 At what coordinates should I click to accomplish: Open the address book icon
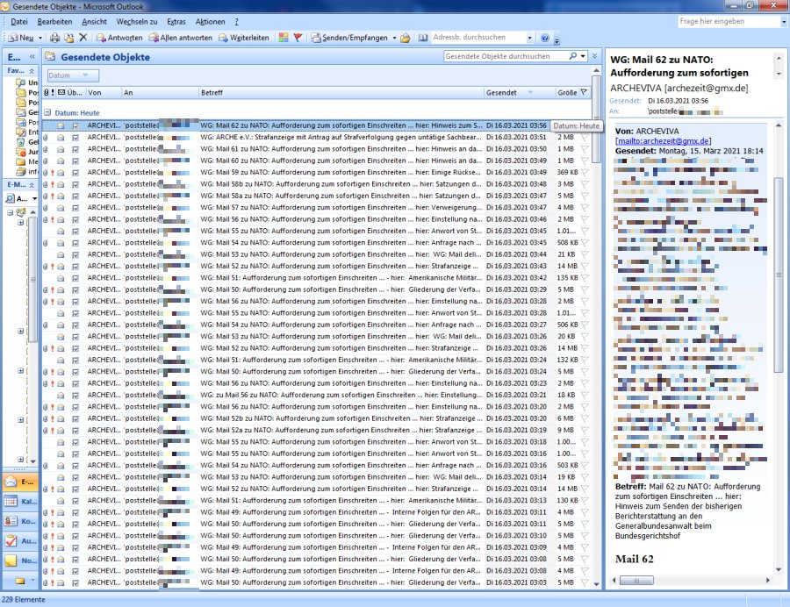point(423,38)
